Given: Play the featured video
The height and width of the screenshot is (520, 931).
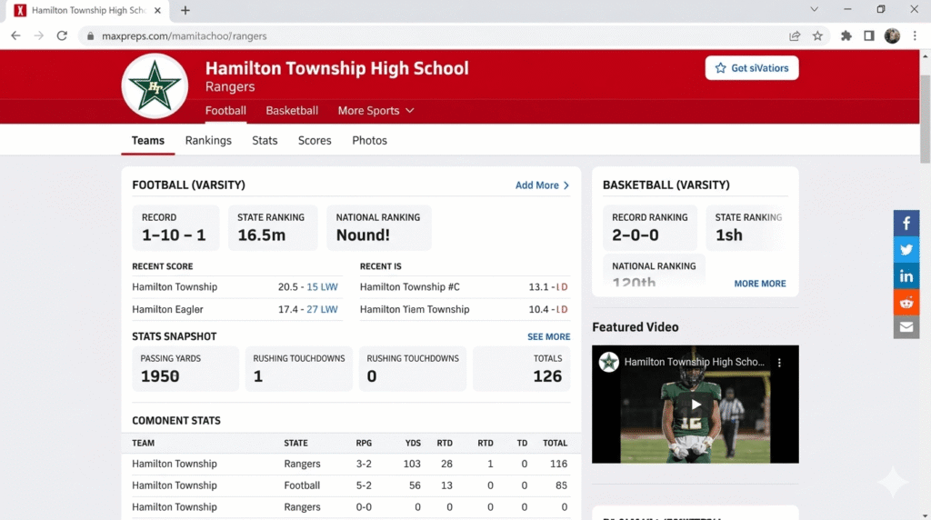Looking at the screenshot, I should coord(696,405).
